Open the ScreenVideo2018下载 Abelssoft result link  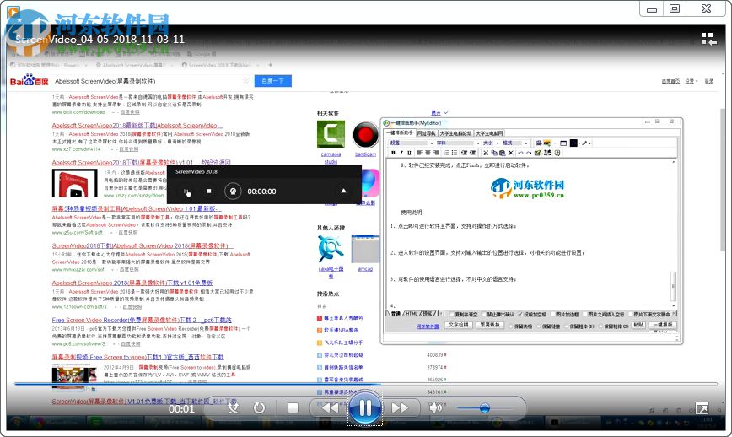pos(143,245)
